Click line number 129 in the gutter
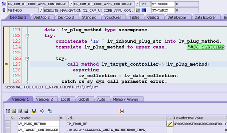The image size is (227, 133). click(16, 75)
